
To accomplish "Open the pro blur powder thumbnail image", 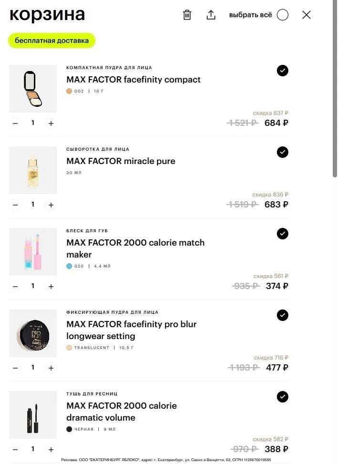I will 33,333.
